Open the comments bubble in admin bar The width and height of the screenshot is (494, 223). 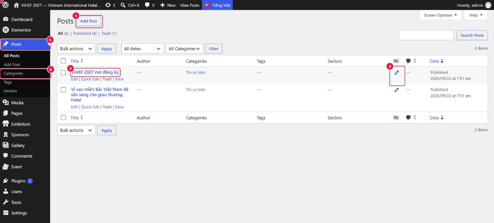click(x=150, y=5)
